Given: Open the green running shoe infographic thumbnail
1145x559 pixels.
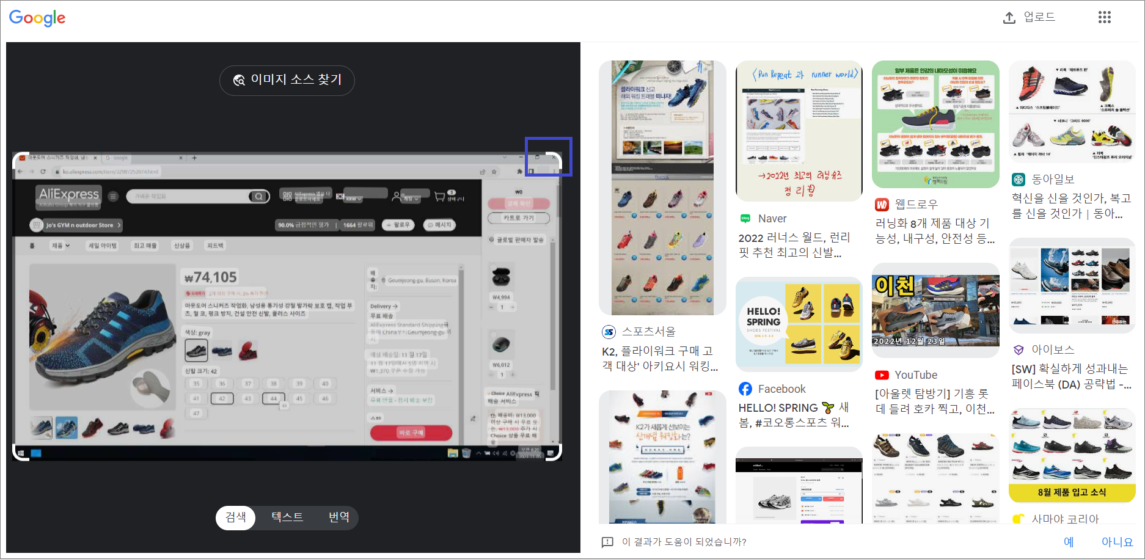Looking at the screenshot, I should (935, 124).
